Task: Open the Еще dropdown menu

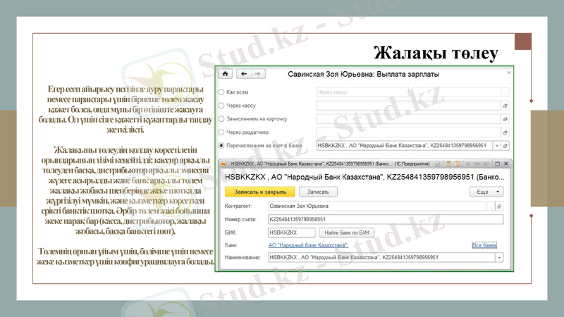Action: click(x=488, y=191)
